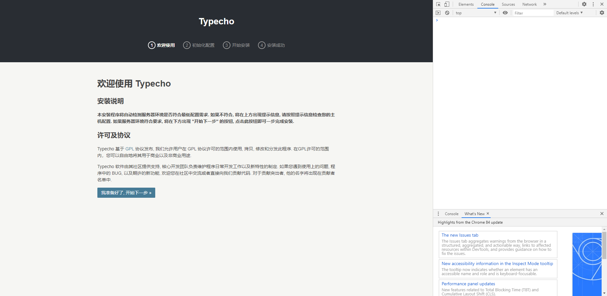
Task: Click the 安装说明 heading
Action: (x=111, y=101)
